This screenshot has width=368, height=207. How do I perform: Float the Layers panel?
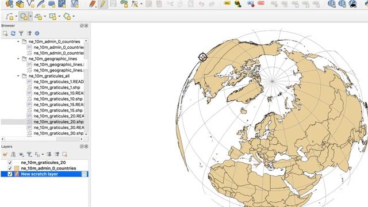coord(82,147)
